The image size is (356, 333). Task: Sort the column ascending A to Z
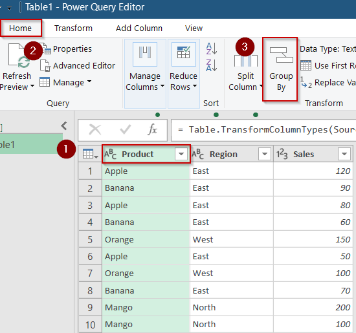pyautogui.click(x=212, y=48)
